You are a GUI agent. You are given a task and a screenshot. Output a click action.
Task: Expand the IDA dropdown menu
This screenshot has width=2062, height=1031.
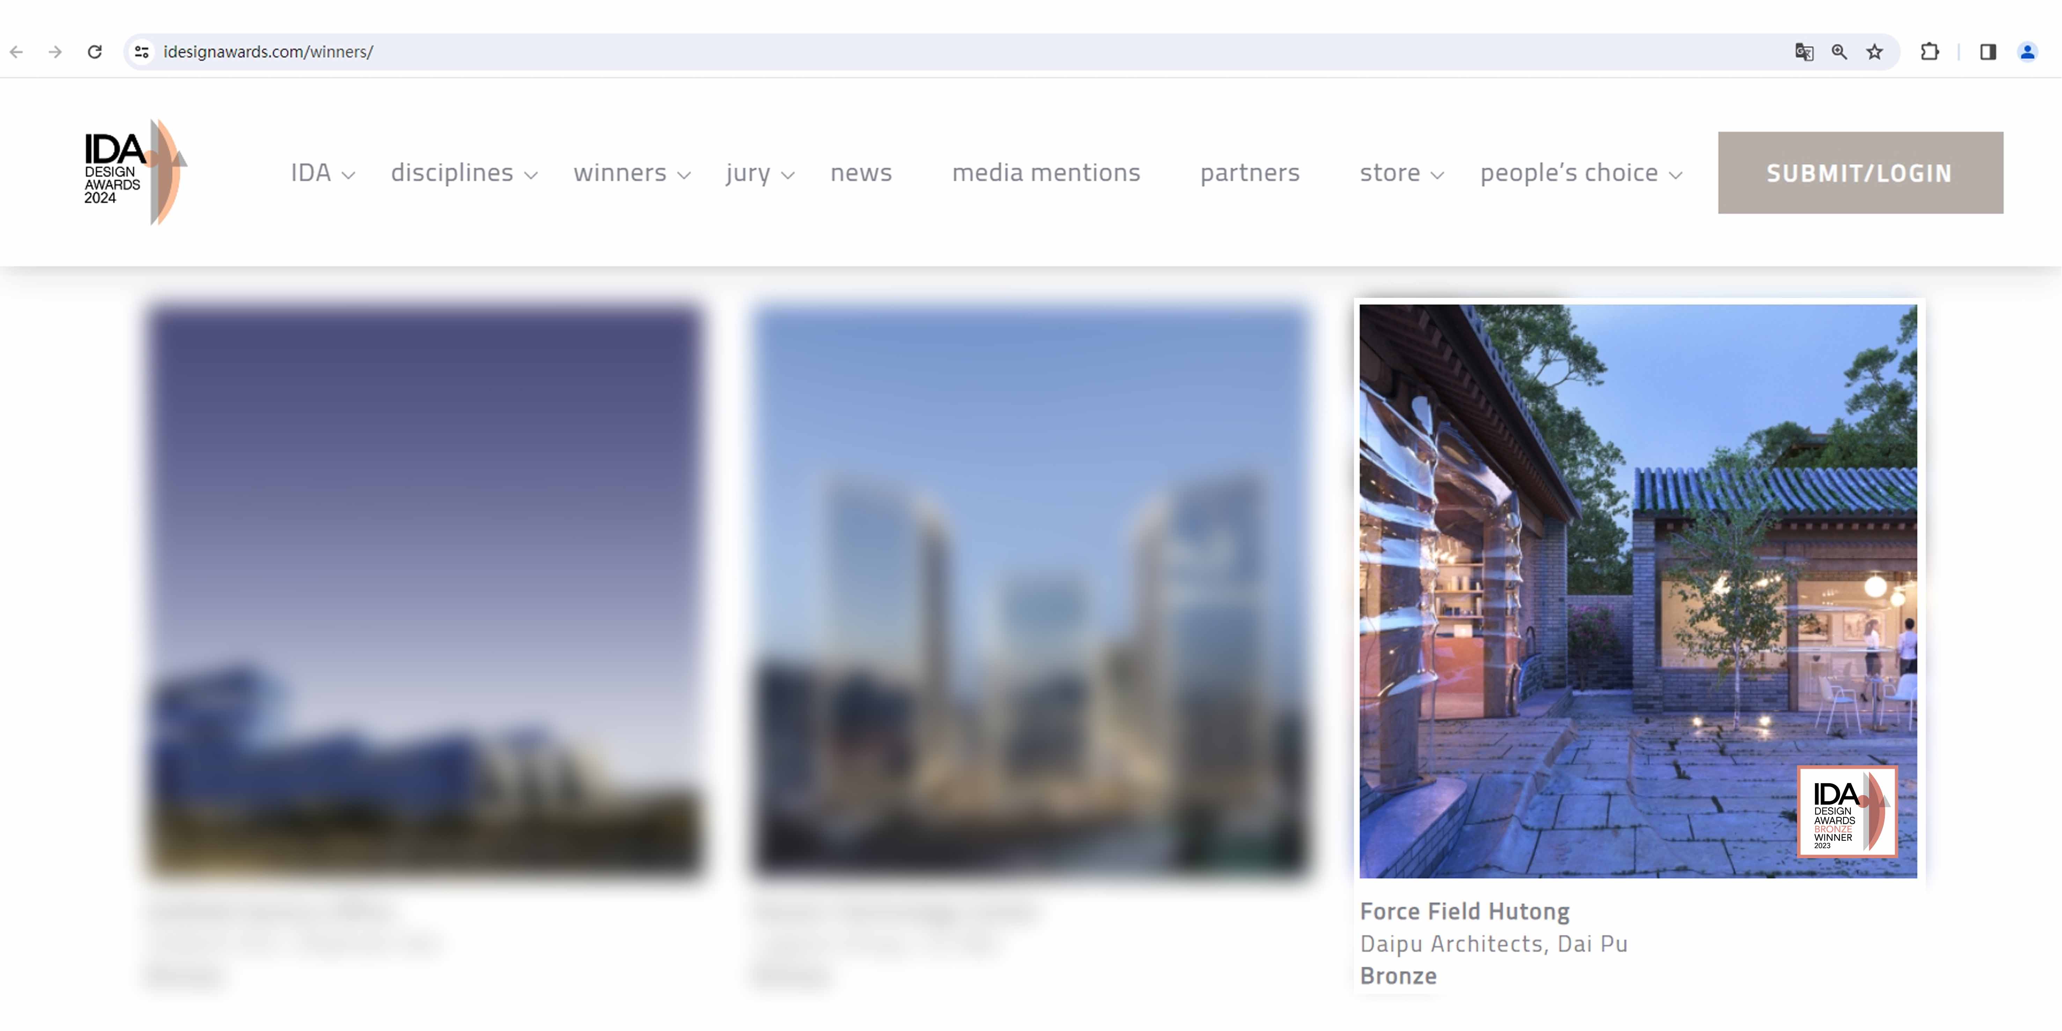coord(322,173)
